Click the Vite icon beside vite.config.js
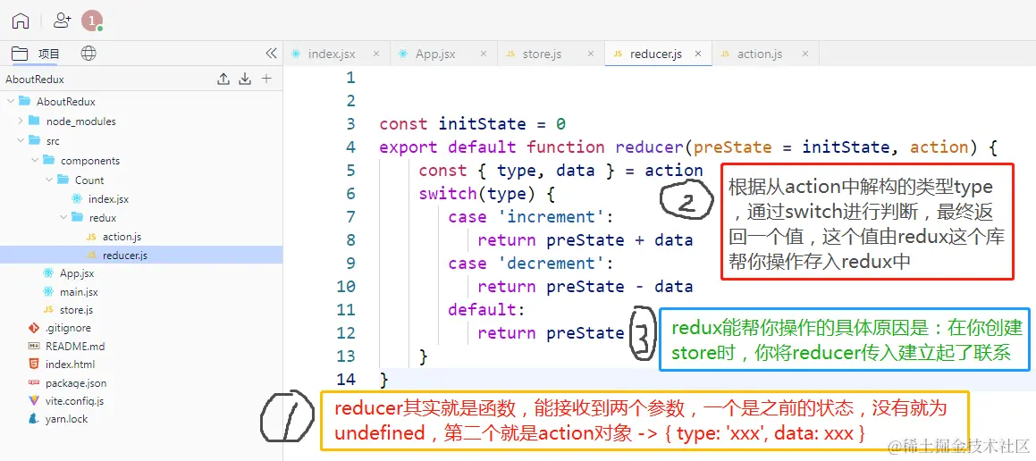The height and width of the screenshot is (461, 1036). (34, 400)
